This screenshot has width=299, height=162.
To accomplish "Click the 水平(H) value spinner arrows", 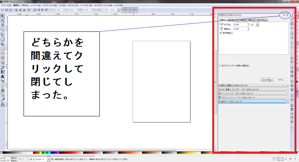I will coord(249,25).
